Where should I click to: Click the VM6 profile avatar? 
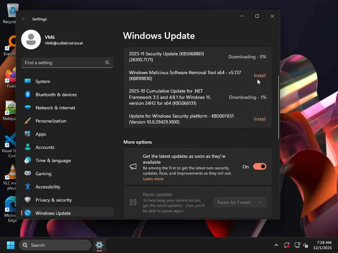31,40
